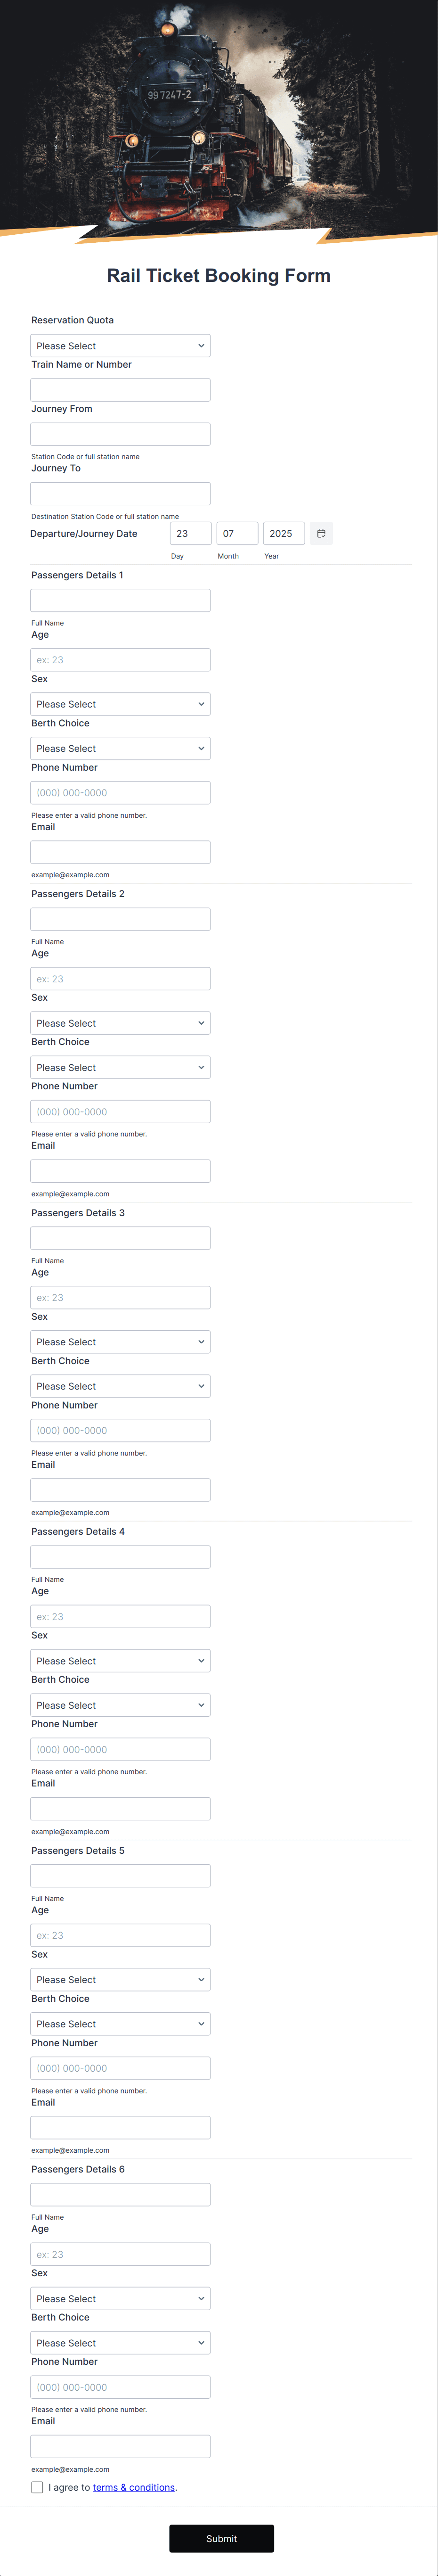Open Berth Choice dropdown for Passenger 1
The image size is (438, 2576).
pos(120,748)
